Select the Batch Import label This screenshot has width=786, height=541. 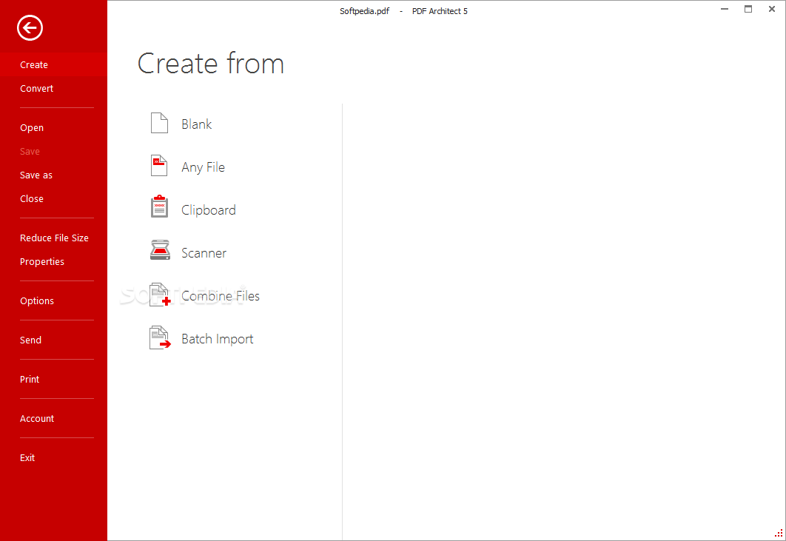pyautogui.click(x=218, y=339)
